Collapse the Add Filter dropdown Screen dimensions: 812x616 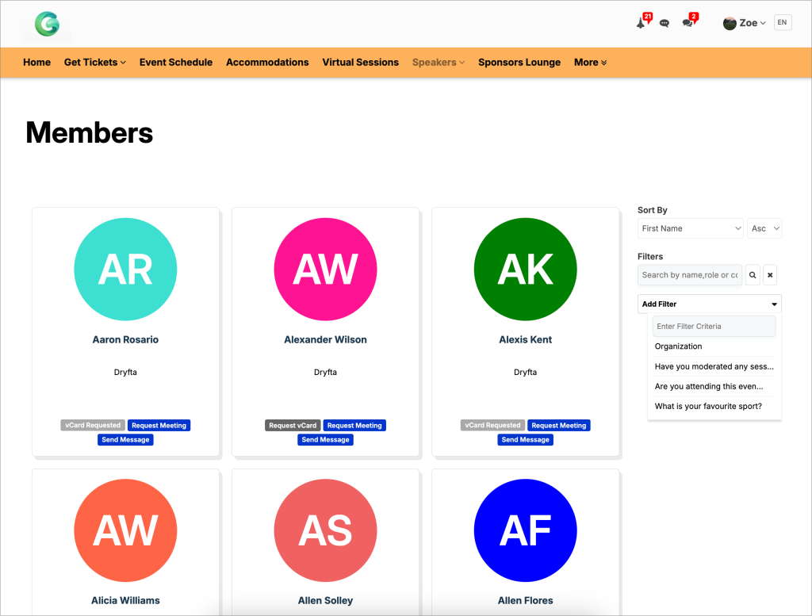709,304
